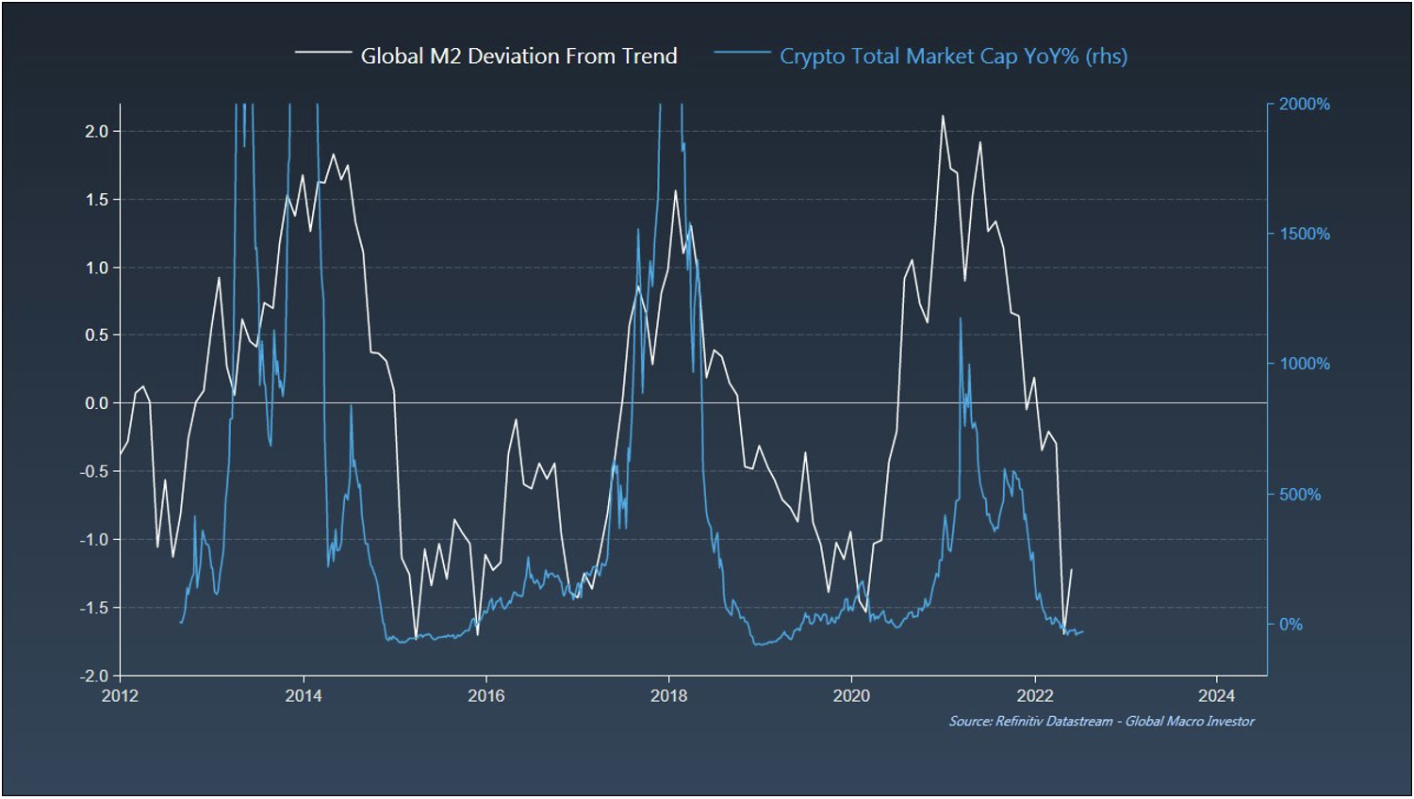Click the 500% right axis label
Image resolution: width=1414 pixels, height=799 pixels.
[x=1300, y=495]
